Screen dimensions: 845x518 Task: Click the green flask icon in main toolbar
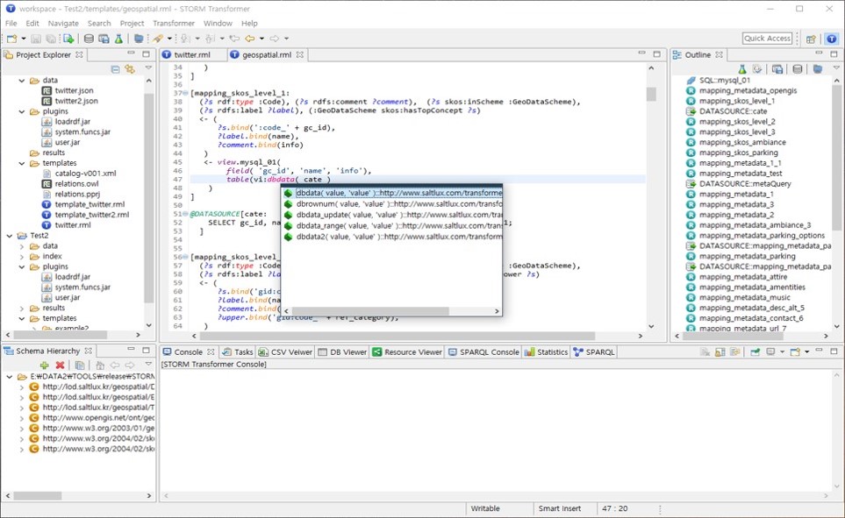(x=118, y=39)
